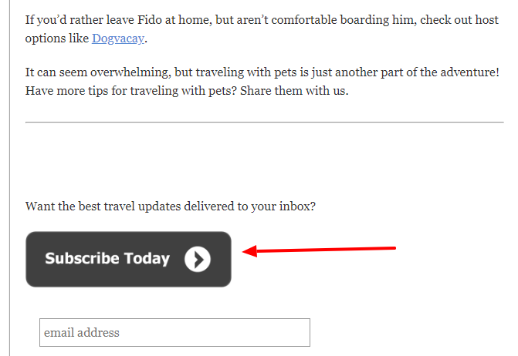
Task: Click the gray vertical border line at the page's left edge
Action: [x=9, y=178]
